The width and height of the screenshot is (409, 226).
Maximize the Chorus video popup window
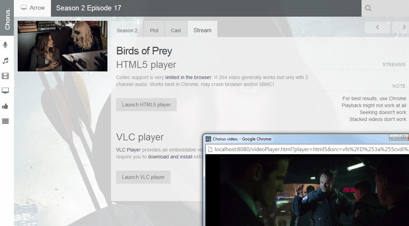(403, 138)
